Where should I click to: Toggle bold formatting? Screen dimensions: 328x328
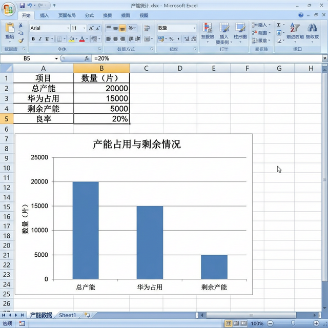pos(33,39)
